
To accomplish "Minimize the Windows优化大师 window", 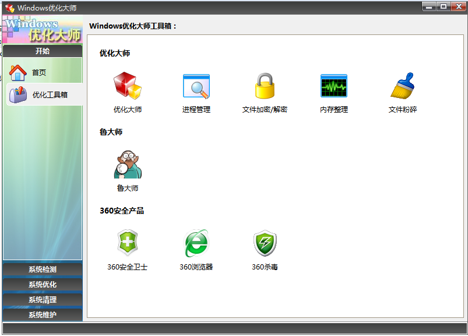I will [429, 6].
